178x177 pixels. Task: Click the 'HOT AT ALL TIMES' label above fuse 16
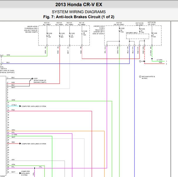coord(47,24)
